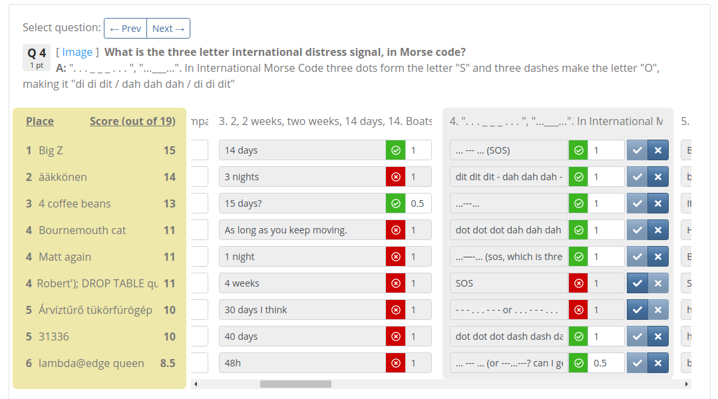Click the Place column header
This screenshot has width=718, height=399.
[39, 121]
